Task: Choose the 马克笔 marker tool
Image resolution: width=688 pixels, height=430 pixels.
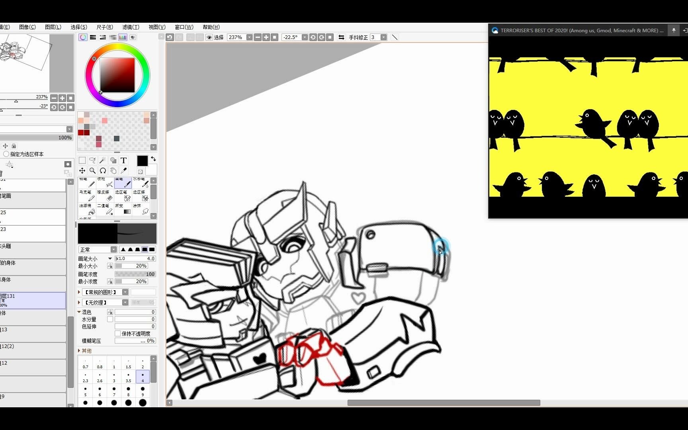Action: (87, 195)
